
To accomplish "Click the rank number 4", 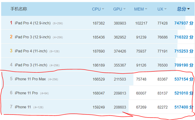I will pos(11,65).
